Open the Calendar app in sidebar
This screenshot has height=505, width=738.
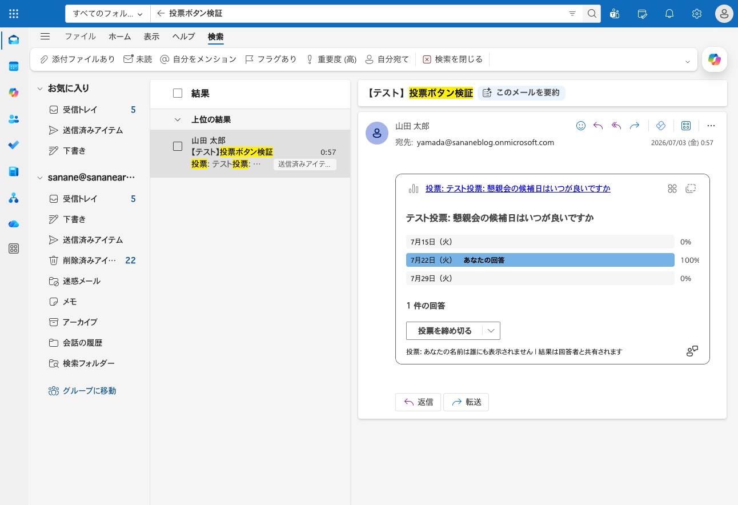[14, 66]
